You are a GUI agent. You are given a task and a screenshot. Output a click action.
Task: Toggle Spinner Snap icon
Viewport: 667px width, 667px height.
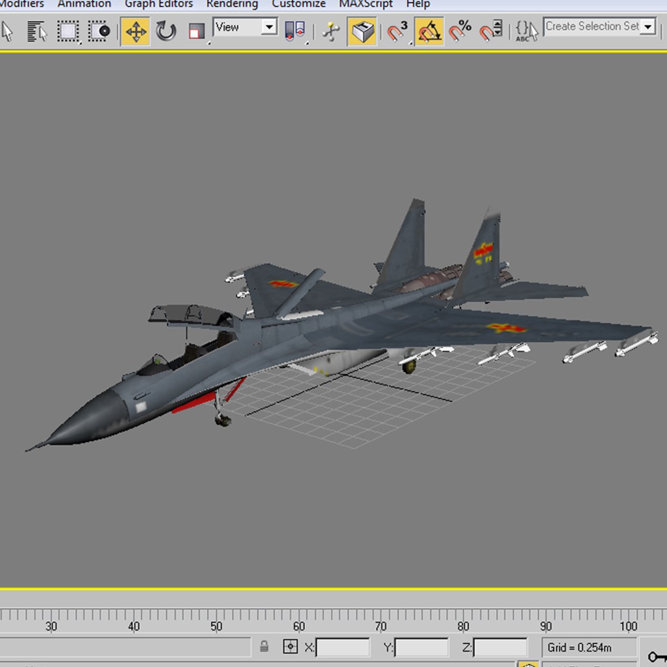[491, 31]
